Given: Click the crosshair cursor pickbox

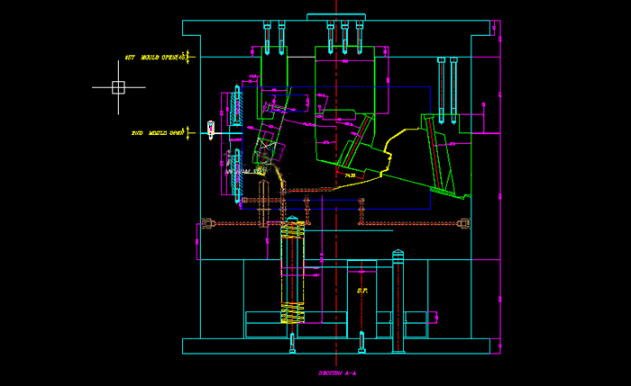Looking at the screenshot, I should click(x=118, y=87).
